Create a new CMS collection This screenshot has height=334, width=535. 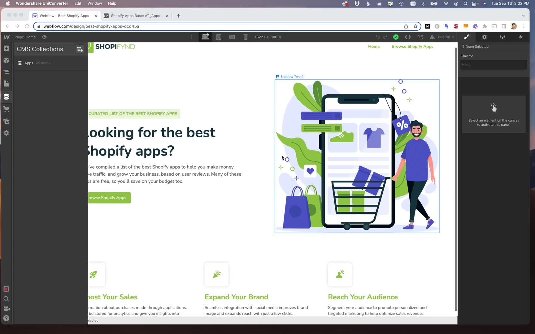(x=80, y=49)
